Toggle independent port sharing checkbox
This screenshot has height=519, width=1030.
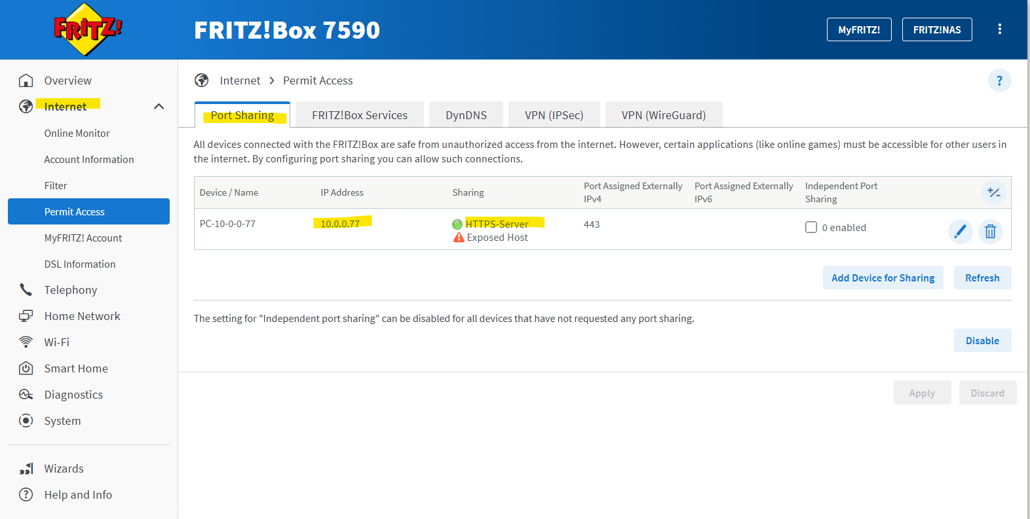(x=811, y=227)
